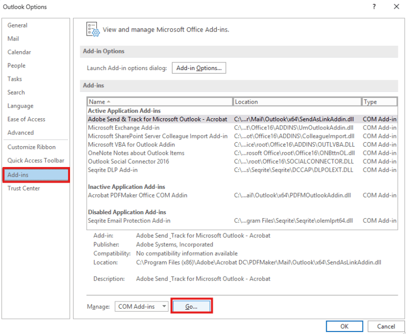The height and width of the screenshot is (334, 406).
Task: Switch to the General category
Action: coord(18,25)
